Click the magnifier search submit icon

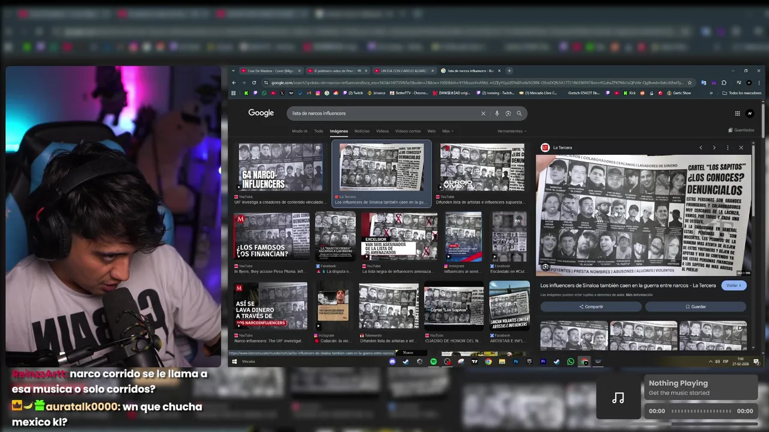point(520,113)
